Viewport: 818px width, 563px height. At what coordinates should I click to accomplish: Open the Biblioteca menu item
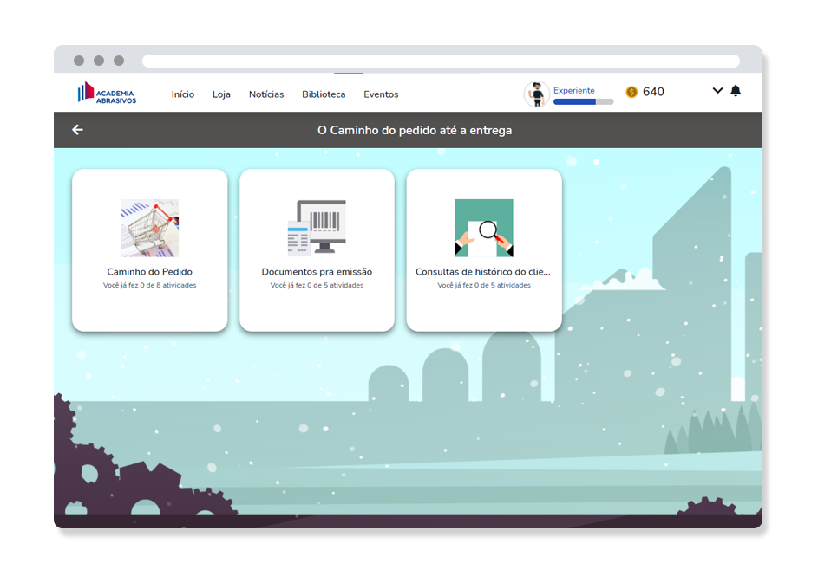tap(324, 94)
